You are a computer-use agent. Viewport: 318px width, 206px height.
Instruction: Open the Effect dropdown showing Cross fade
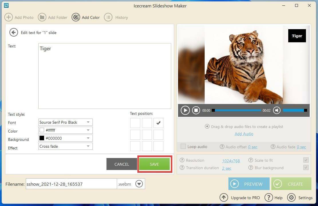[x=65, y=146]
